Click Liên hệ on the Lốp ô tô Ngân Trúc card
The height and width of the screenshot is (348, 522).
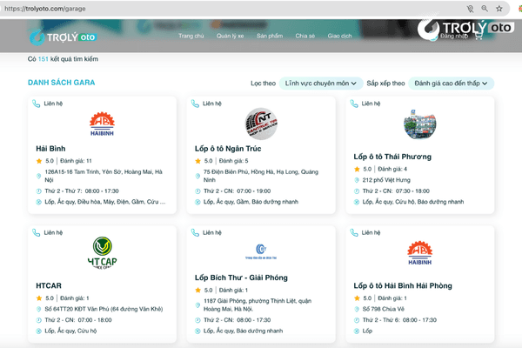212,104
